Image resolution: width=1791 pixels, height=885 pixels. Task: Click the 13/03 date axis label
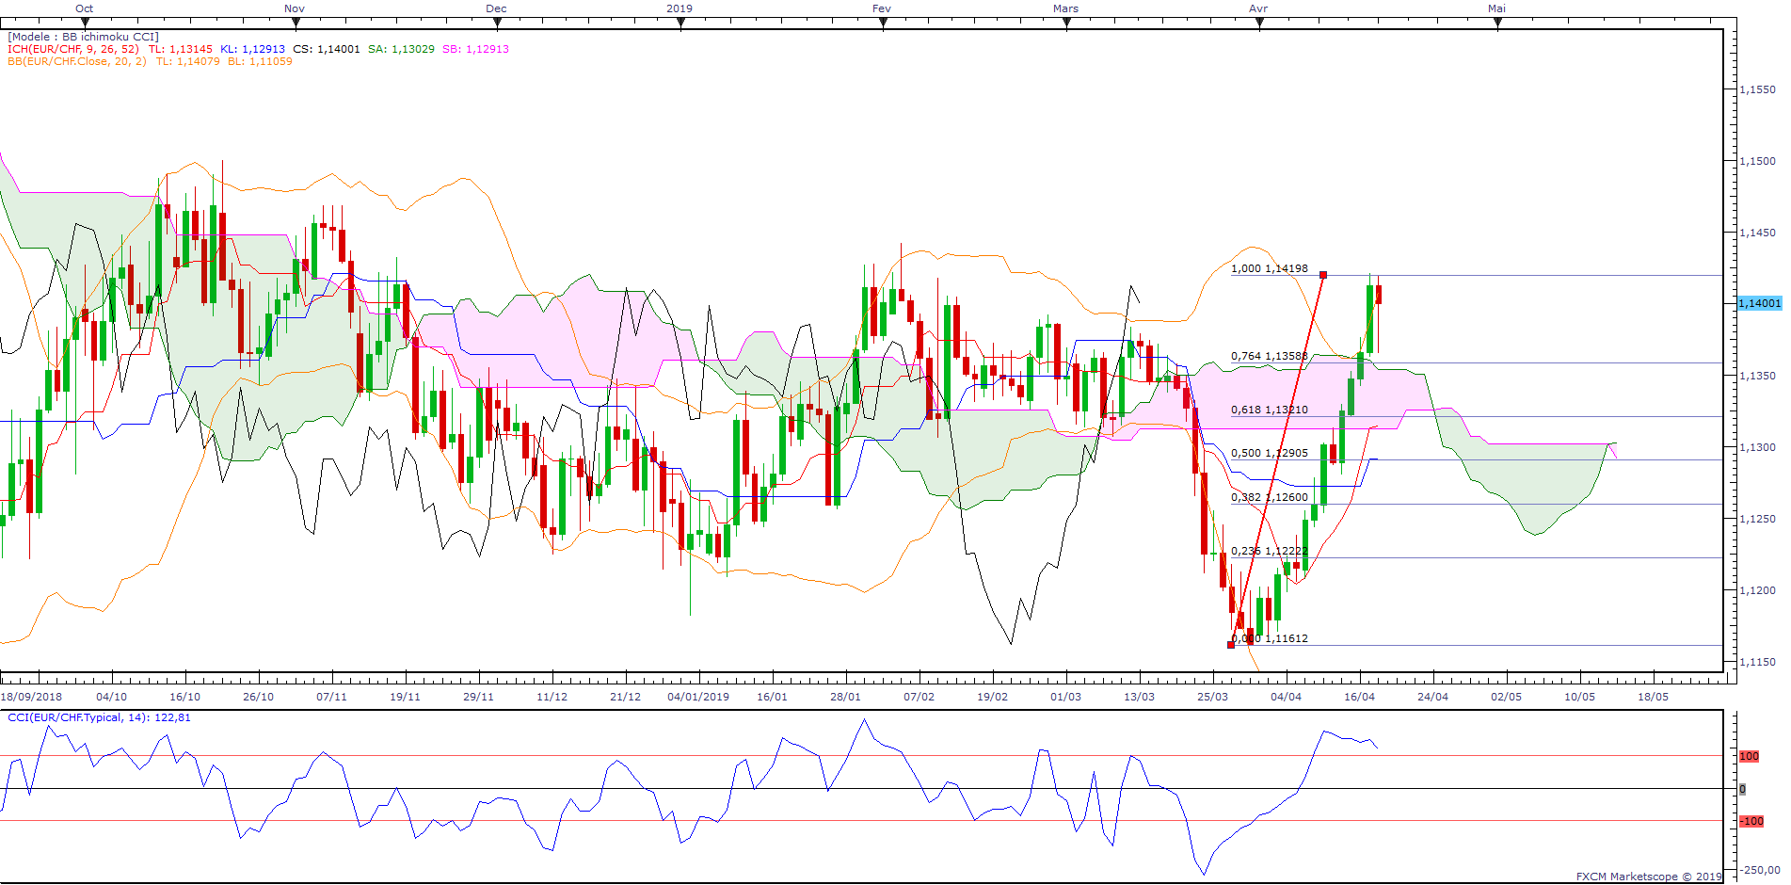[x=1139, y=697]
